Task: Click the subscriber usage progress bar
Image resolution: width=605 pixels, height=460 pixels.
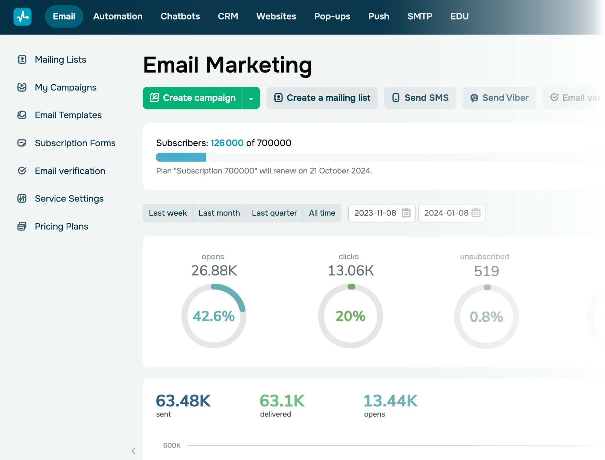Action: 181,157
